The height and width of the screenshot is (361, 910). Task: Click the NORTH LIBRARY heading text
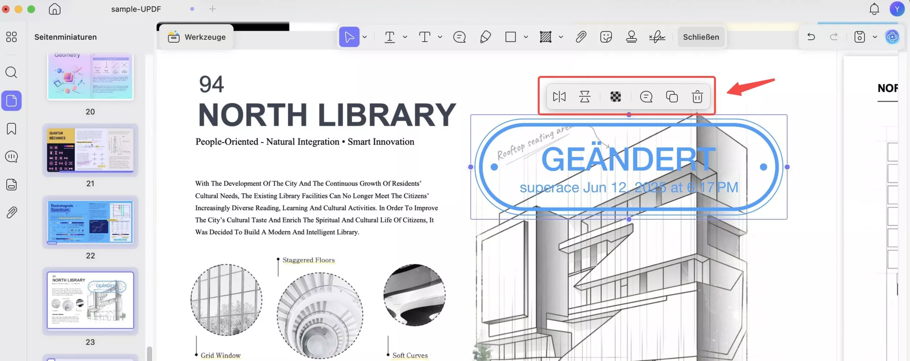(327, 115)
